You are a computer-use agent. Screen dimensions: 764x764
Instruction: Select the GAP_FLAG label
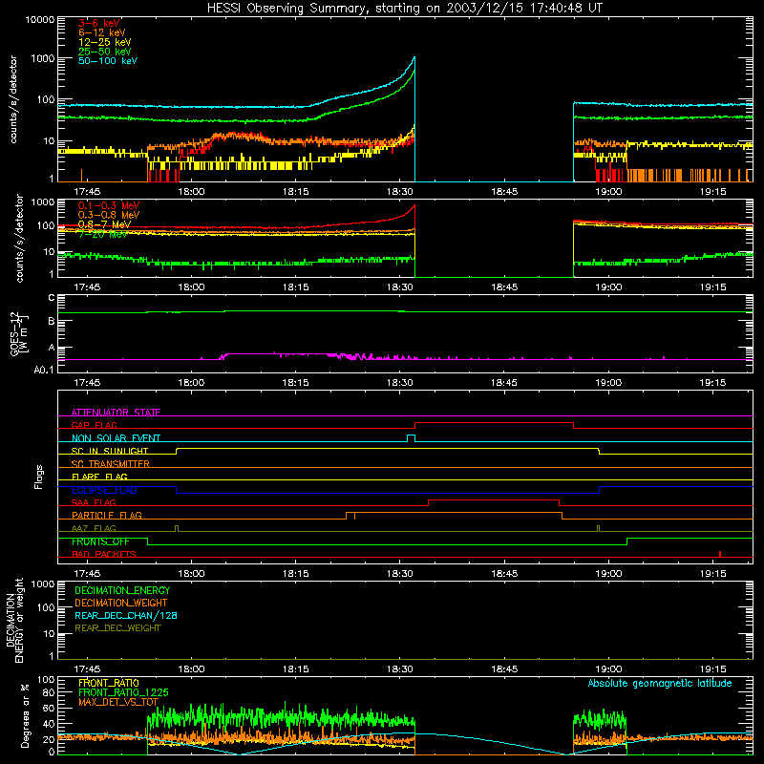click(95, 425)
